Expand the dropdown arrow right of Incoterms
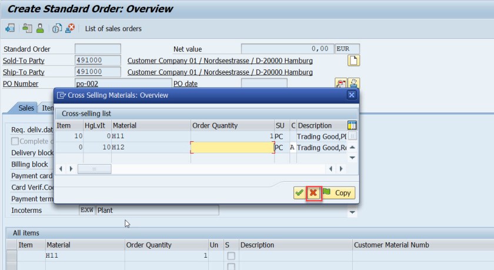The image size is (494, 270). [x=352, y=212]
